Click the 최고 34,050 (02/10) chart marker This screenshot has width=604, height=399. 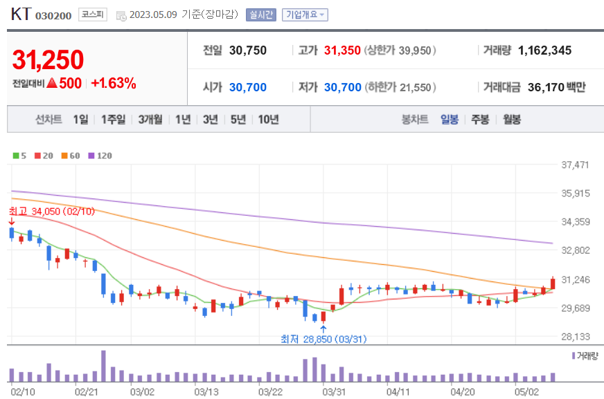pyautogui.click(x=52, y=212)
